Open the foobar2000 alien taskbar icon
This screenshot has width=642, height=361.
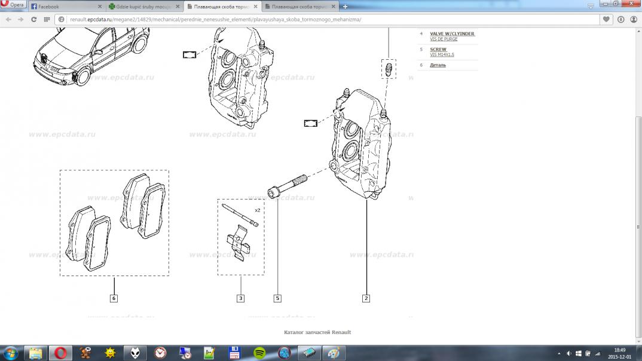tap(135, 353)
